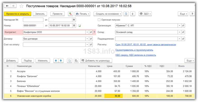Expand the Контрагент dropdown list
The image size is (198, 102).
coord(87,32)
